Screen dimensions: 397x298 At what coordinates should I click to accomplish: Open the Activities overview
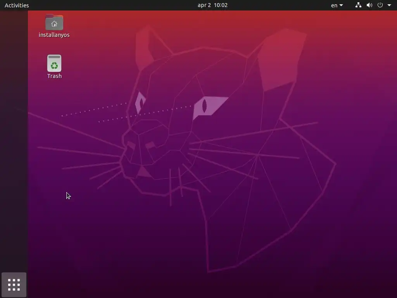click(17, 5)
